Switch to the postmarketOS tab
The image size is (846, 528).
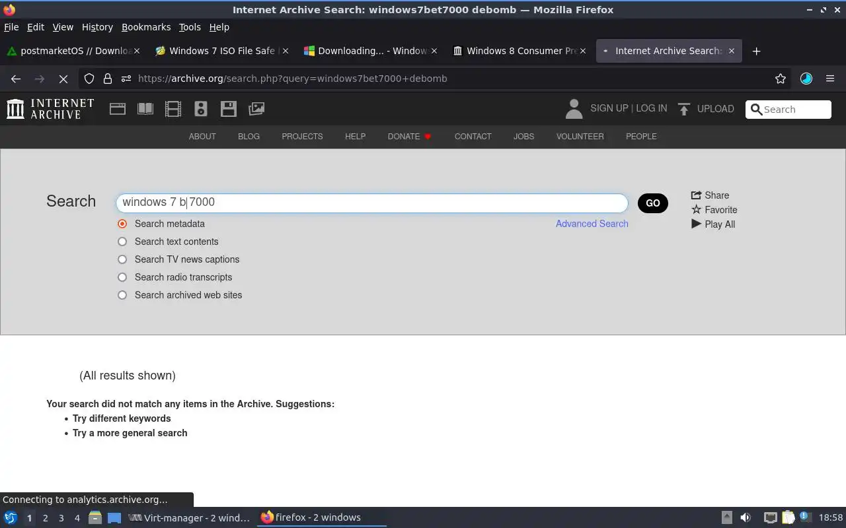73,51
